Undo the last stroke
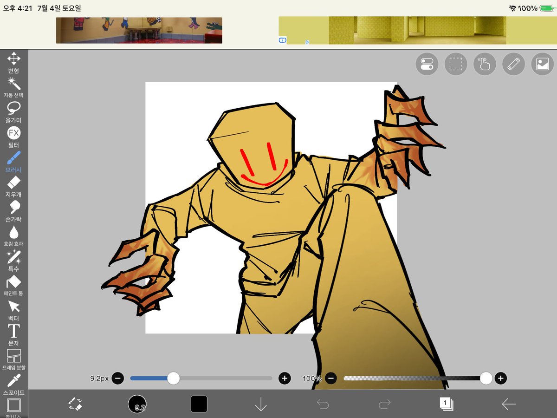 pyautogui.click(x=323, y=405)
